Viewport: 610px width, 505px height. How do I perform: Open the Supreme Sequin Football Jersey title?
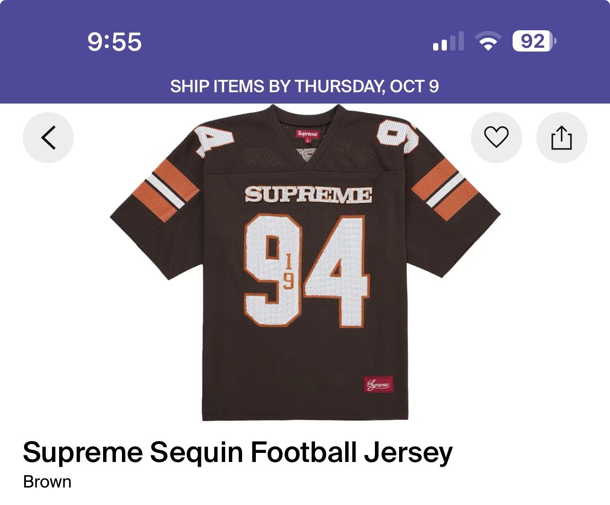tap(237, 452)
